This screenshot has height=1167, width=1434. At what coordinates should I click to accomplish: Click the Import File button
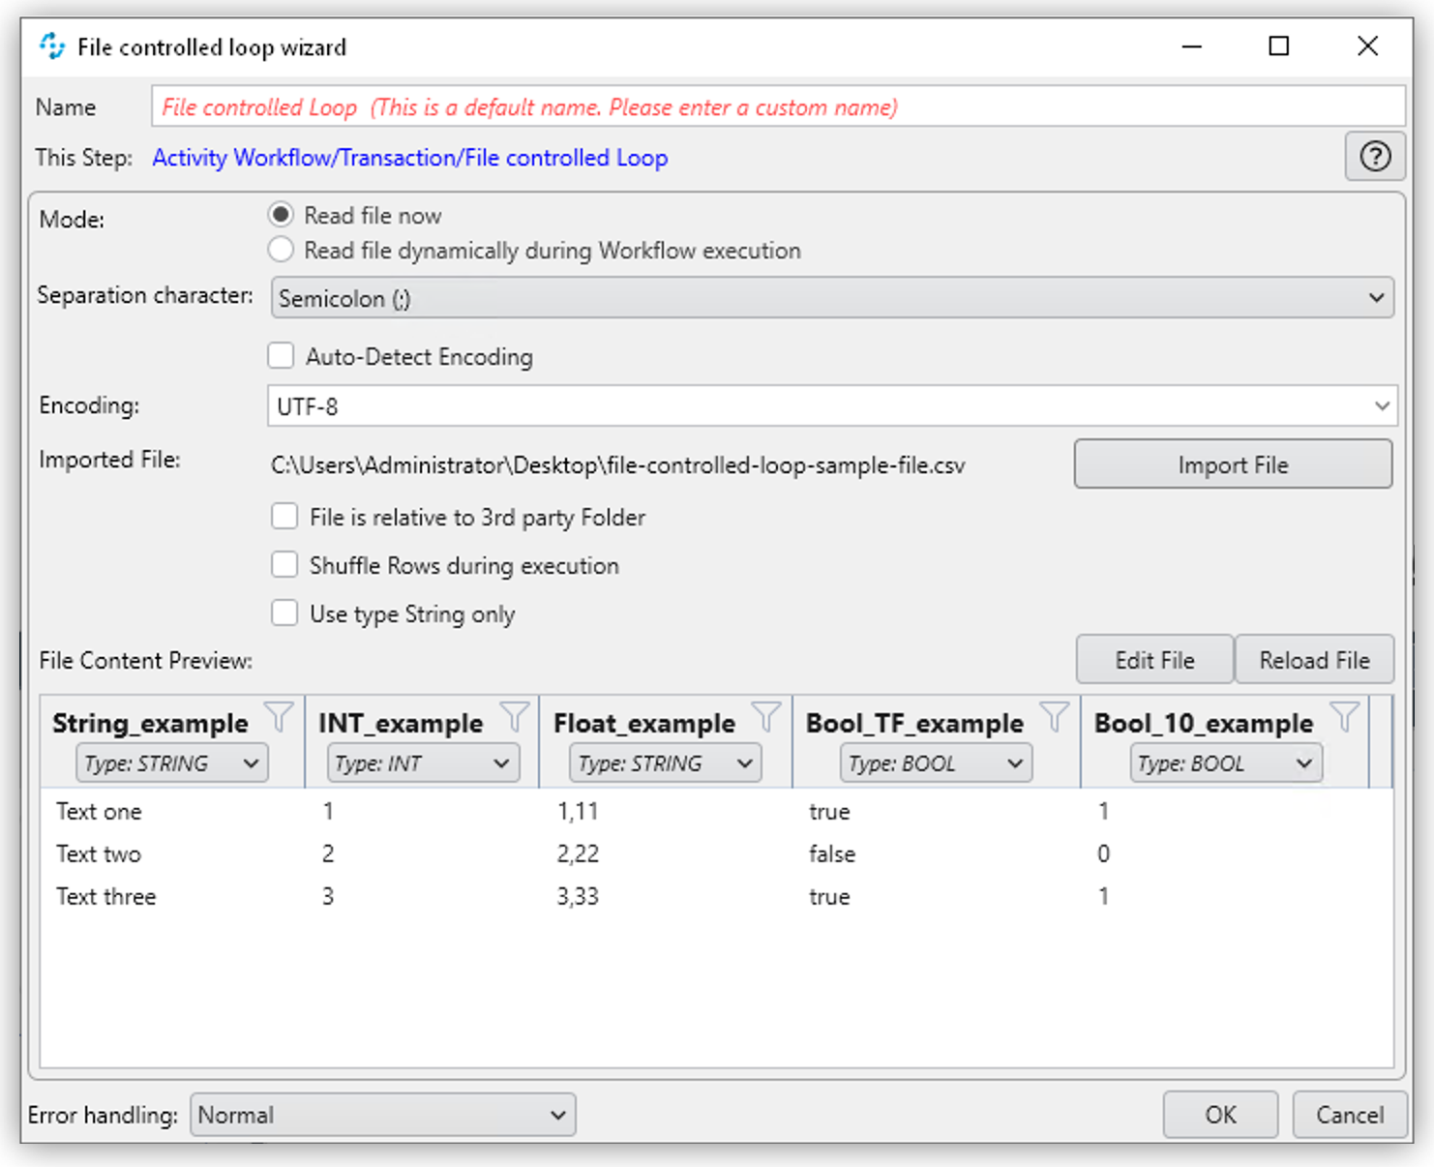pos(1232,464)
